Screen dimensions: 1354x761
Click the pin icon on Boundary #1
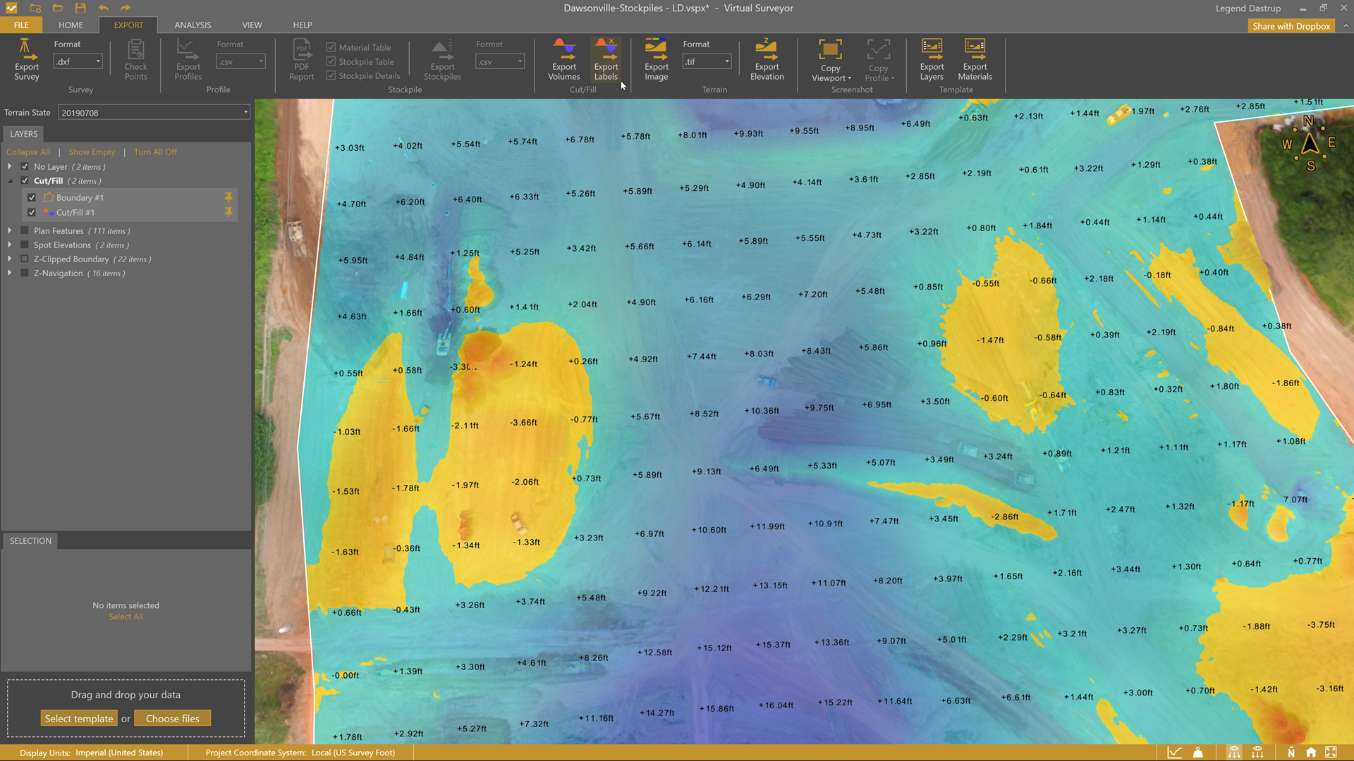click(228, 197)
